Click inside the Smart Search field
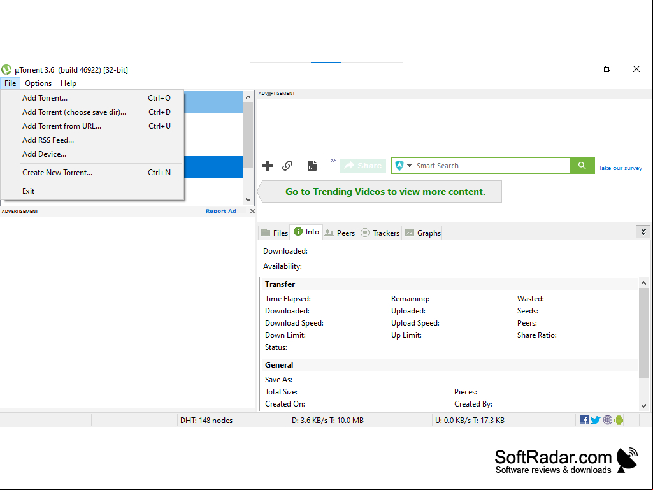Image resolution: width=653 pixels, height=490 pixels. (491, 166)
